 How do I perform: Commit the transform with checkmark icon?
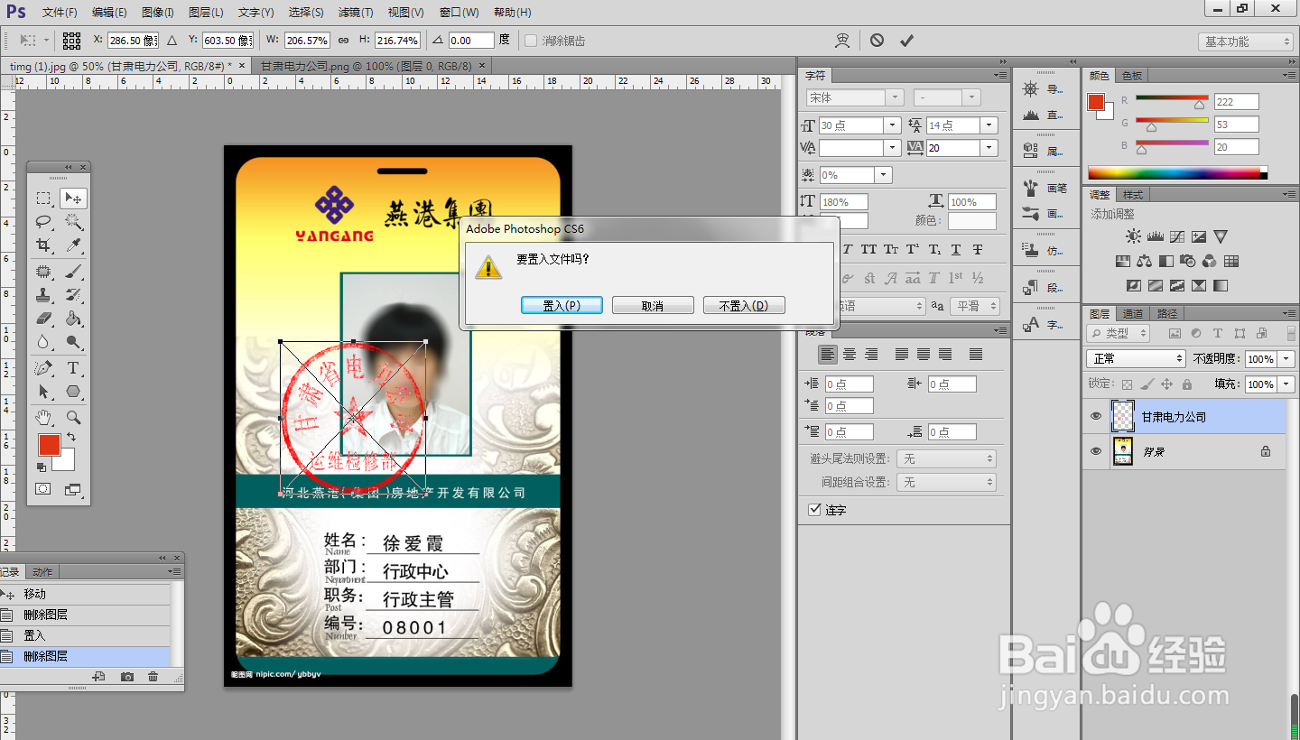[906, 41]
